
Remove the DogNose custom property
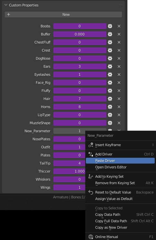click(119, 58)
